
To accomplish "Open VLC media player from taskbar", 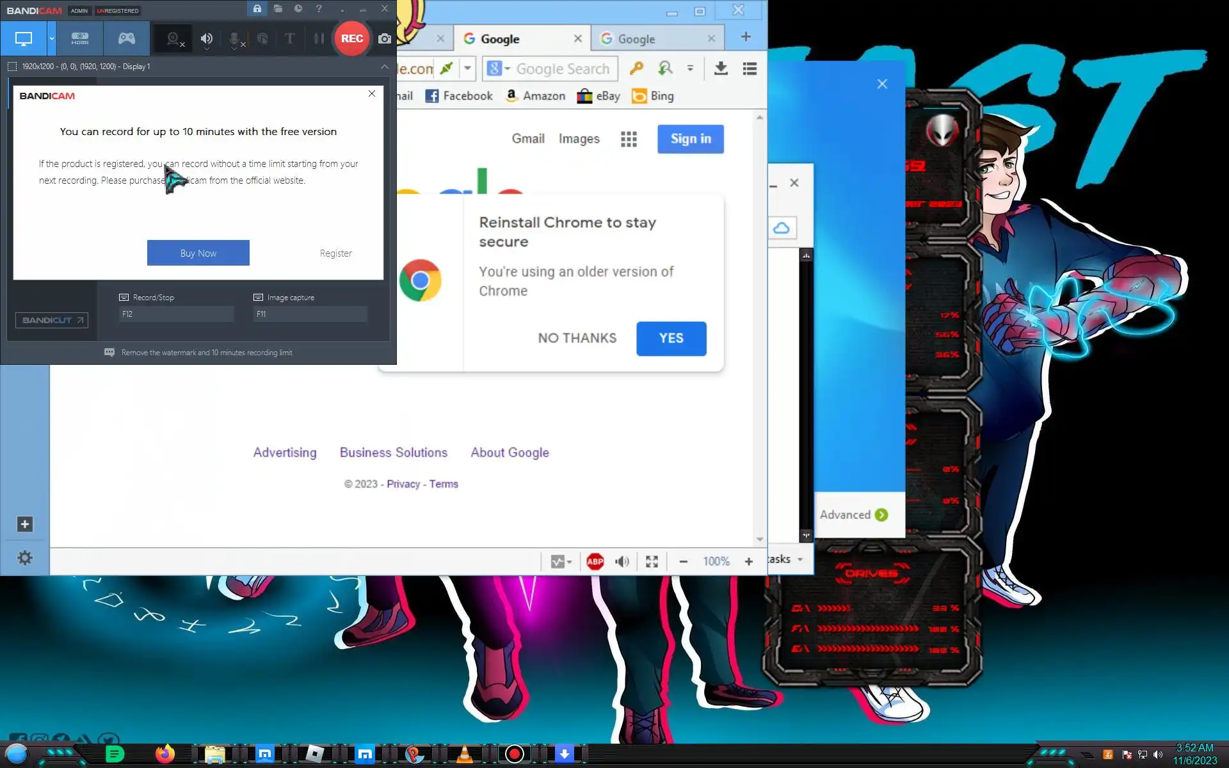I will click(x=465, y=754).
